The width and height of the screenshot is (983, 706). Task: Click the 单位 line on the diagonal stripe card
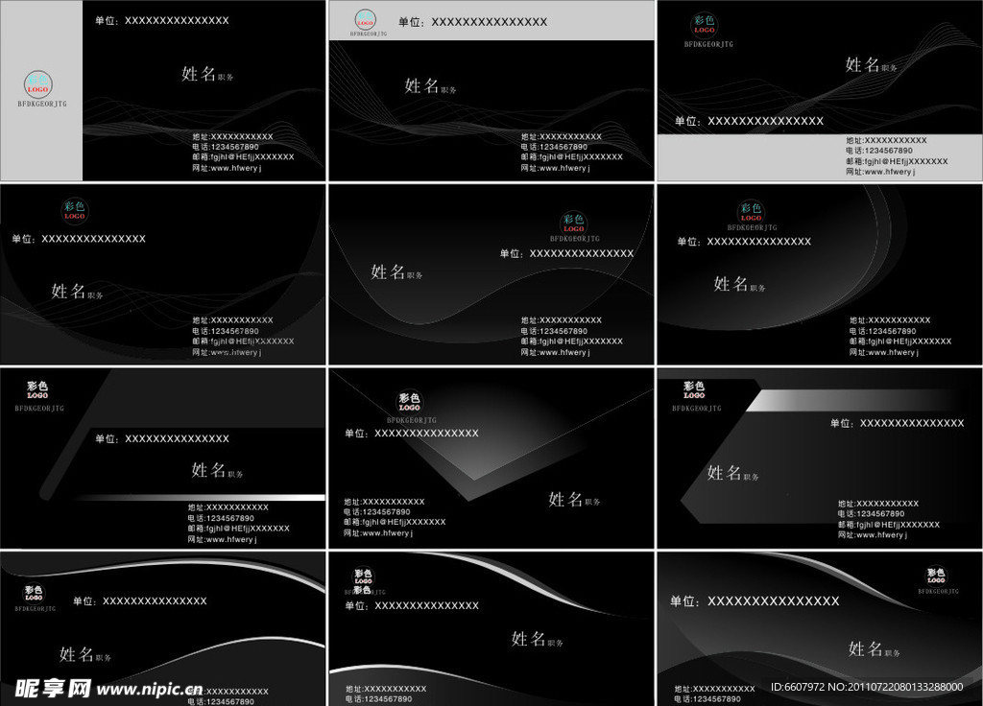click(161, 438)
